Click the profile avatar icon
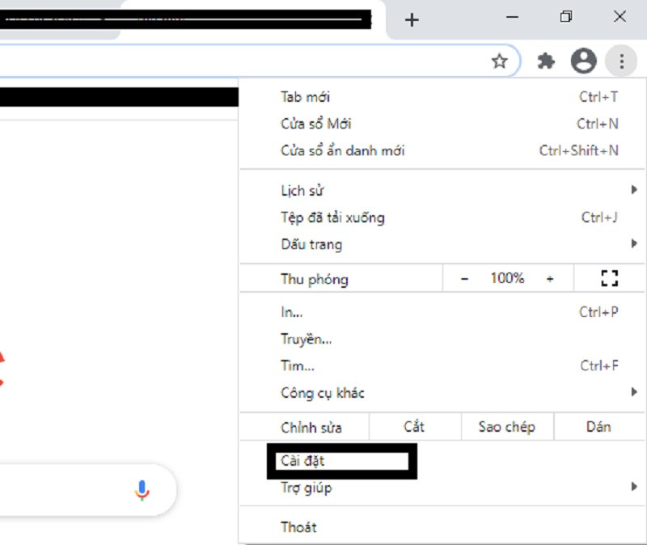The image size is (647, 545). (583, 61)
